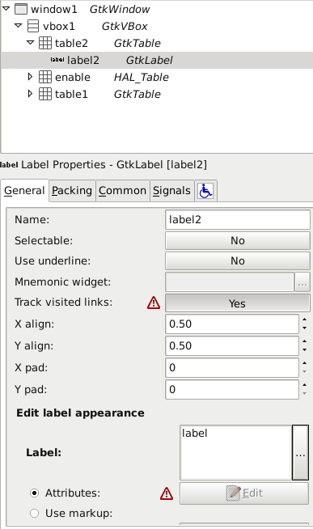Toggle Use underline setting
The image size is (313, 529).
(238, 260)
